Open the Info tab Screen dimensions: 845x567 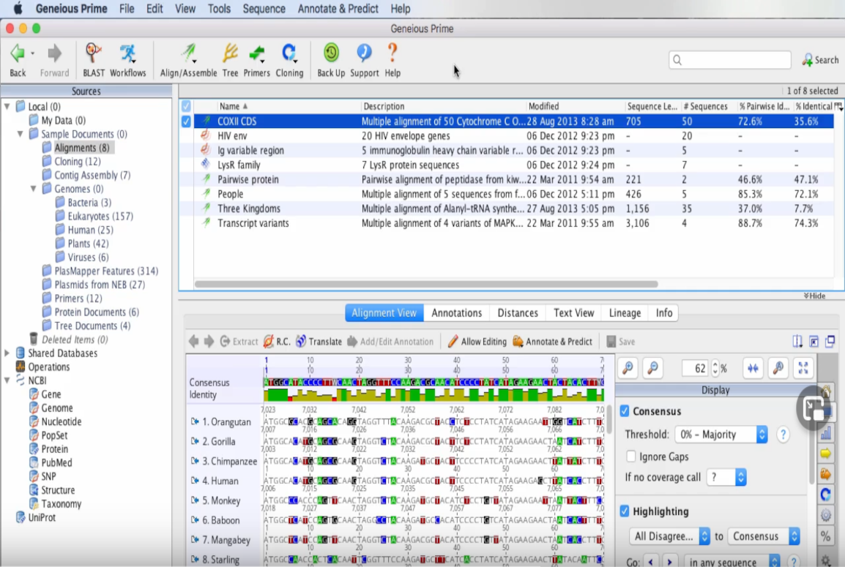click(x=663, y=313)
